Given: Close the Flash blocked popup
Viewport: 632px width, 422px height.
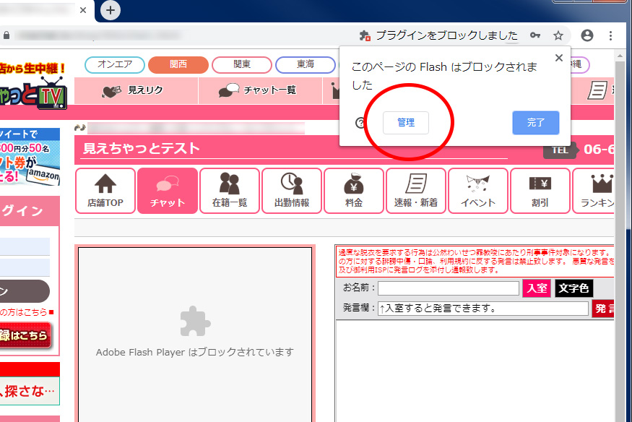Looking at the screenshot, I should pos(558,58).
